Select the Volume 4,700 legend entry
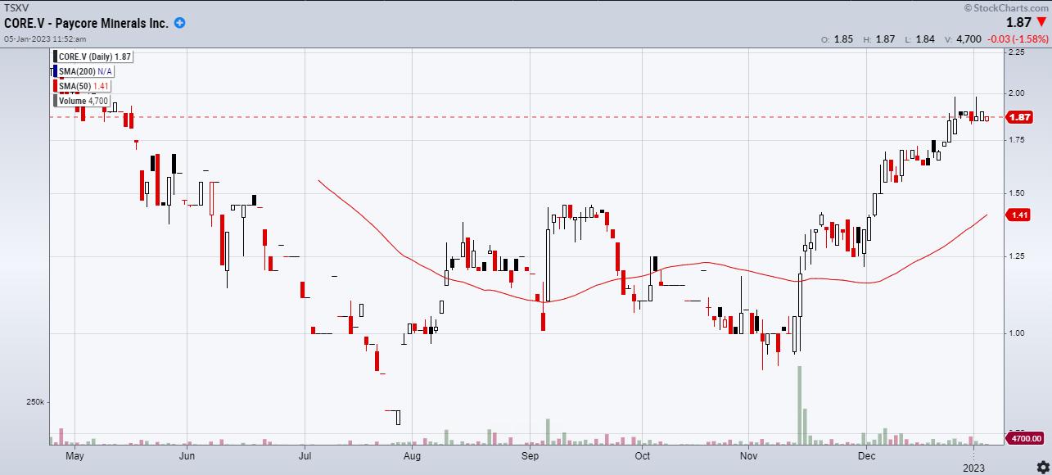The image size is (1052, 475). click(x=82, y=101)
